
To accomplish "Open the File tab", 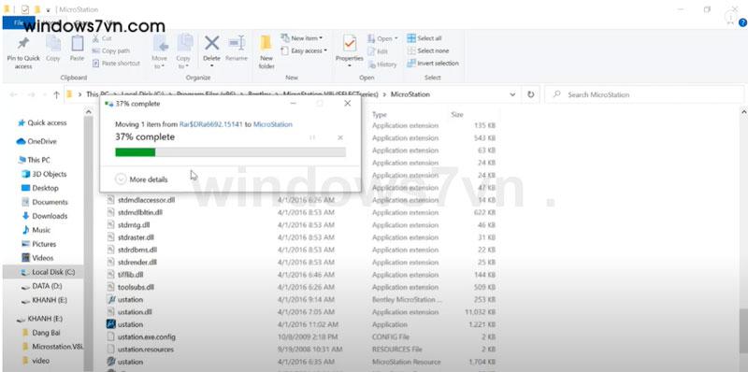I will point(19,22).
